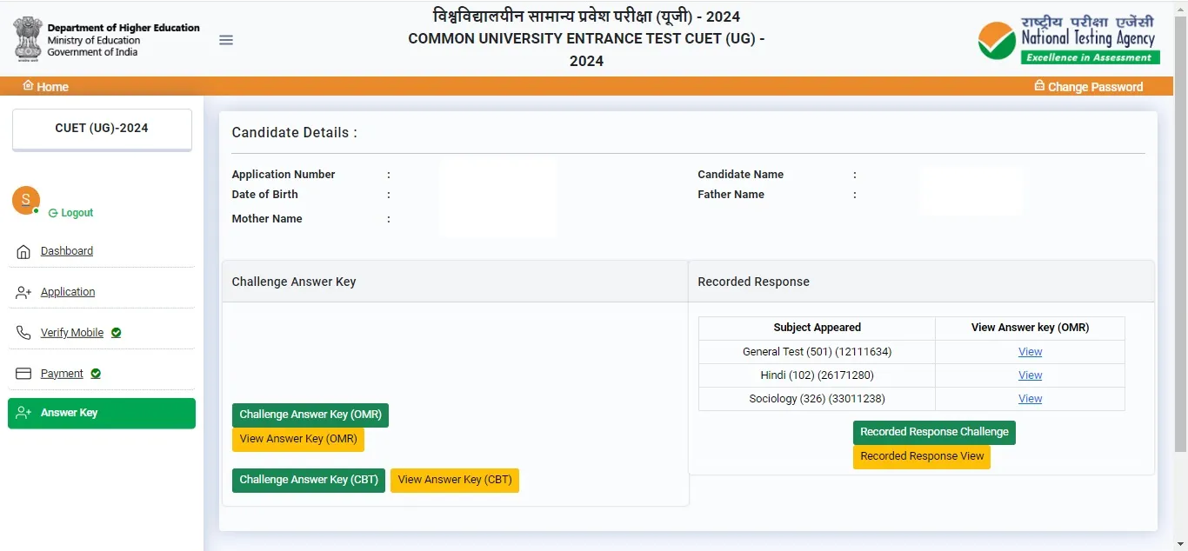
Task: Select Answer Key sidebar item
Action: pyautogui.click(x=102, y=413)
